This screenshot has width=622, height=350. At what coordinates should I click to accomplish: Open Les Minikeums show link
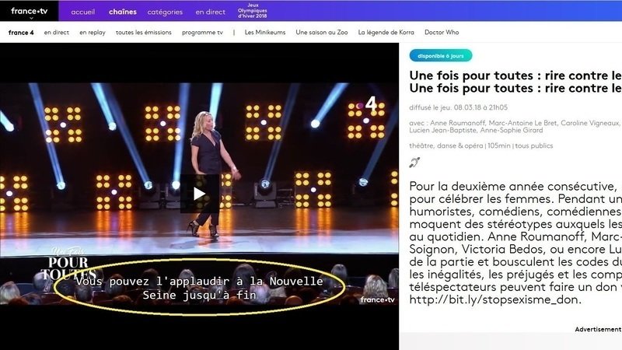(265, 33)
